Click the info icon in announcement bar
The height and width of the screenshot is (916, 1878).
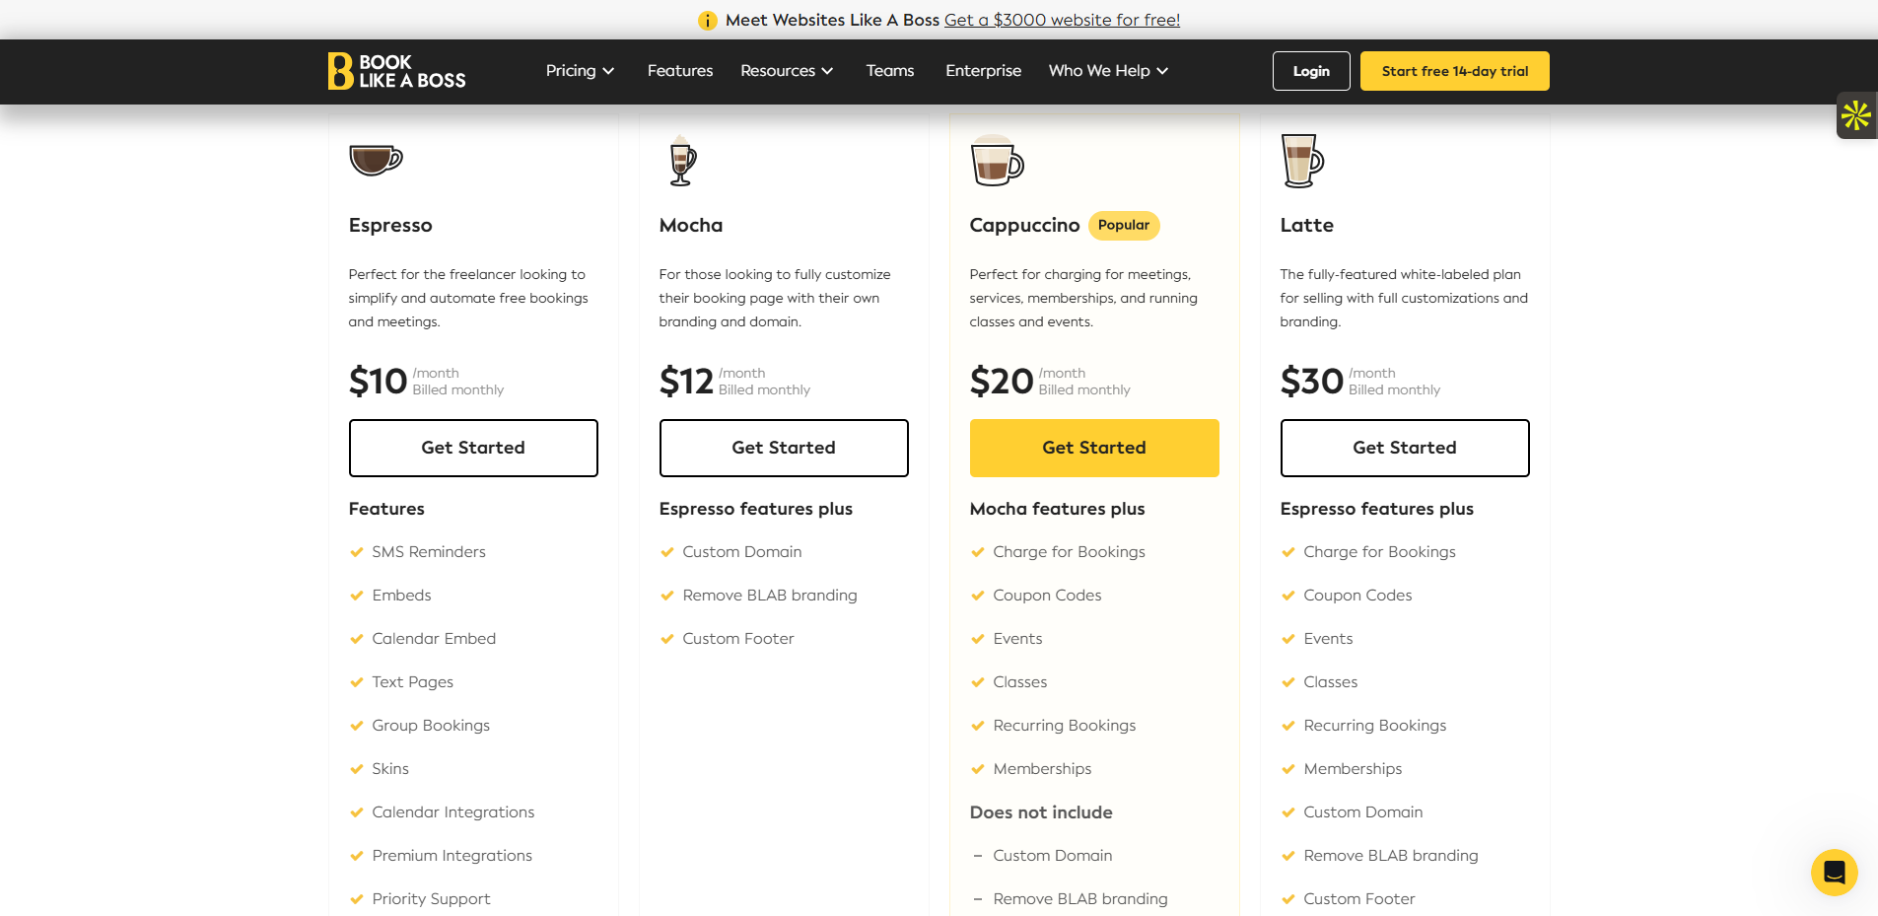(x=707, y=21)
